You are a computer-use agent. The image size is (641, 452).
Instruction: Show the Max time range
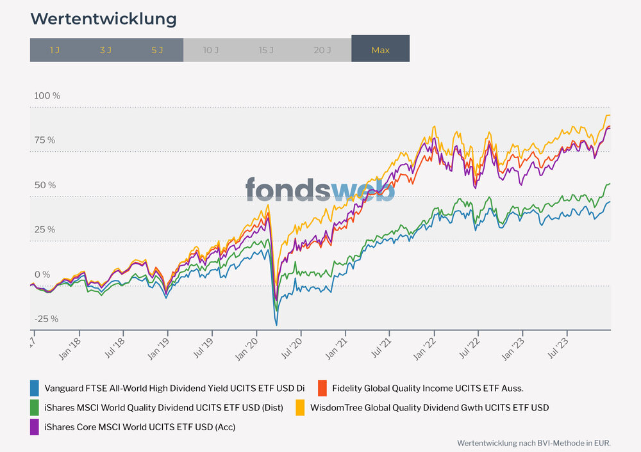(x=380, y=49)
